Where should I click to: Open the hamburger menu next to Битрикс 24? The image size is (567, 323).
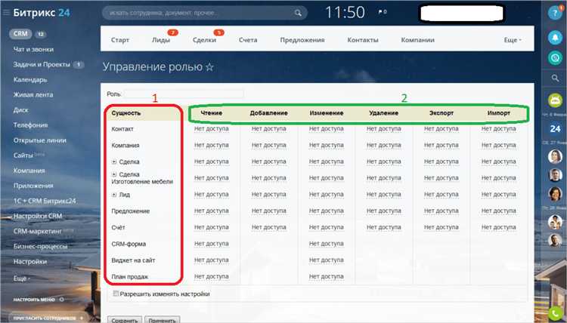click(x=6, y=13)
